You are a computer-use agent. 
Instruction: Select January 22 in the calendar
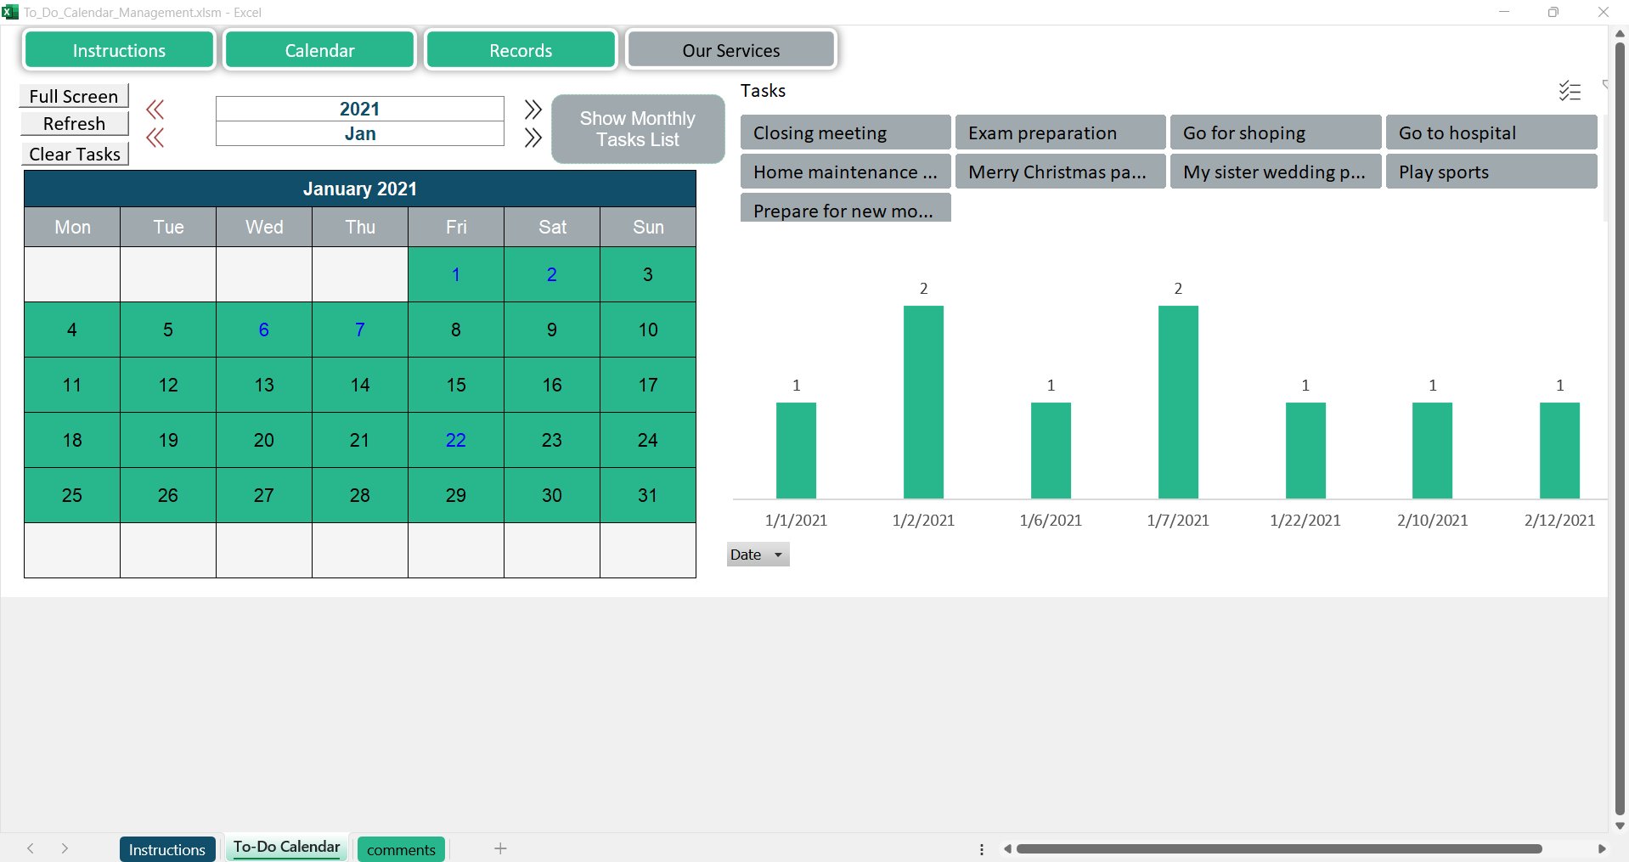pos(456,440)
